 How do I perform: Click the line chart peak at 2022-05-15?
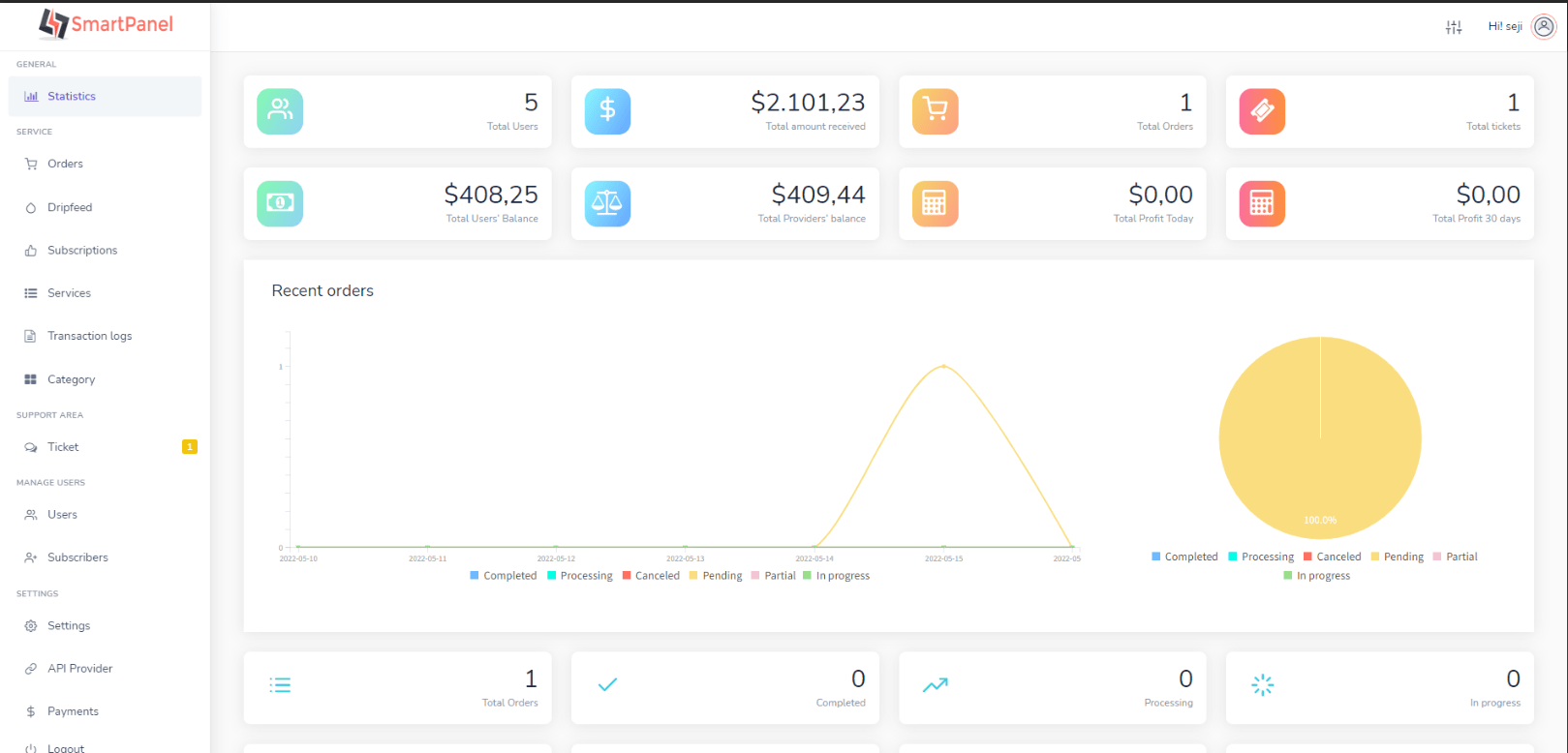point(943,366)
